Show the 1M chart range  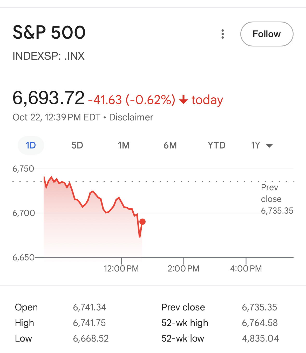[124, 145]
